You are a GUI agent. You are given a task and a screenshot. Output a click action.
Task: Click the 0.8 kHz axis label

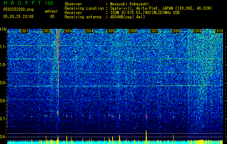[x=3, y=101]
